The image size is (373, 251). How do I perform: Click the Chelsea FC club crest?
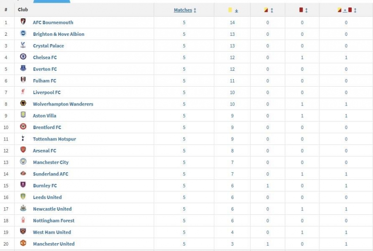pyautogui.click(x=23, y=57)
